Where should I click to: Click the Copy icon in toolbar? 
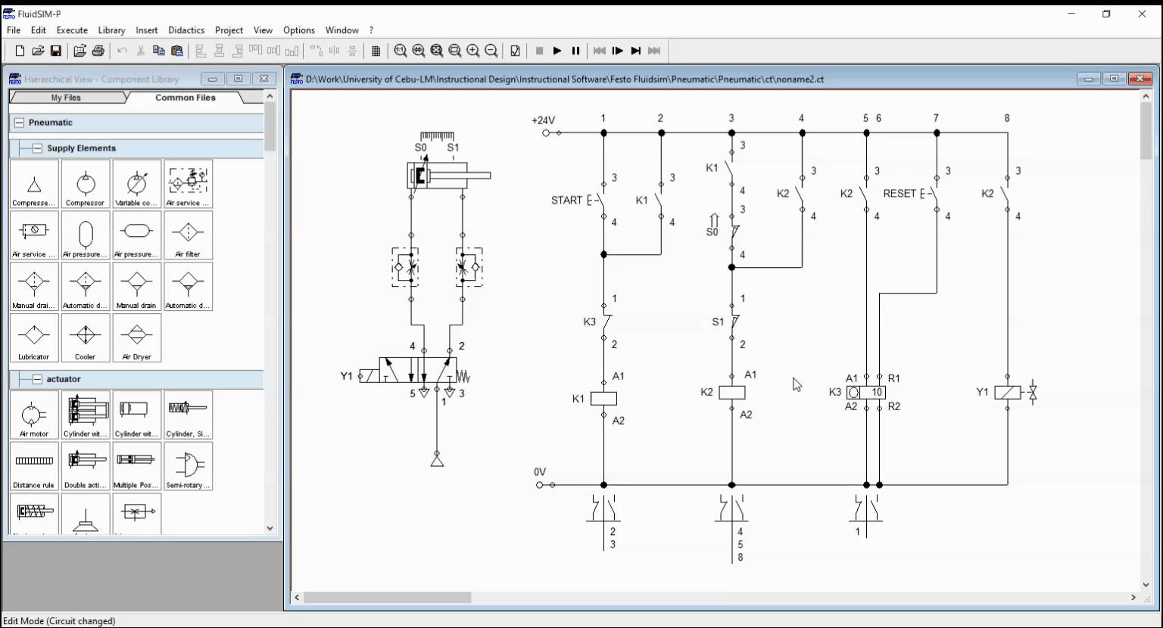pos(158,51)
